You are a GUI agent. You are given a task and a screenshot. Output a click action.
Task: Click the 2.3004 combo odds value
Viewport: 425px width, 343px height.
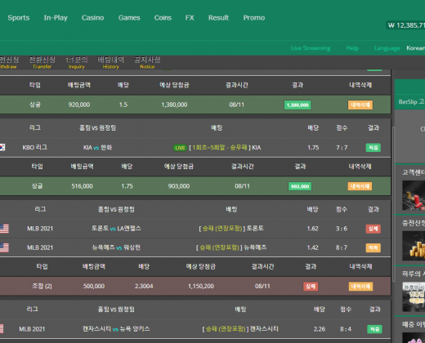[x=144, y=286]
